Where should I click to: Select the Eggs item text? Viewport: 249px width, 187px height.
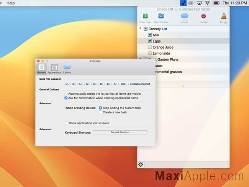(x=157, y=41)
